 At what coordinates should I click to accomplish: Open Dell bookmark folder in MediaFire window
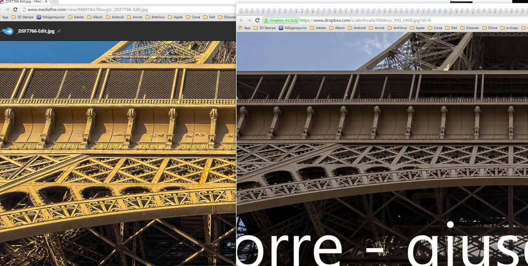coord(209,17)
